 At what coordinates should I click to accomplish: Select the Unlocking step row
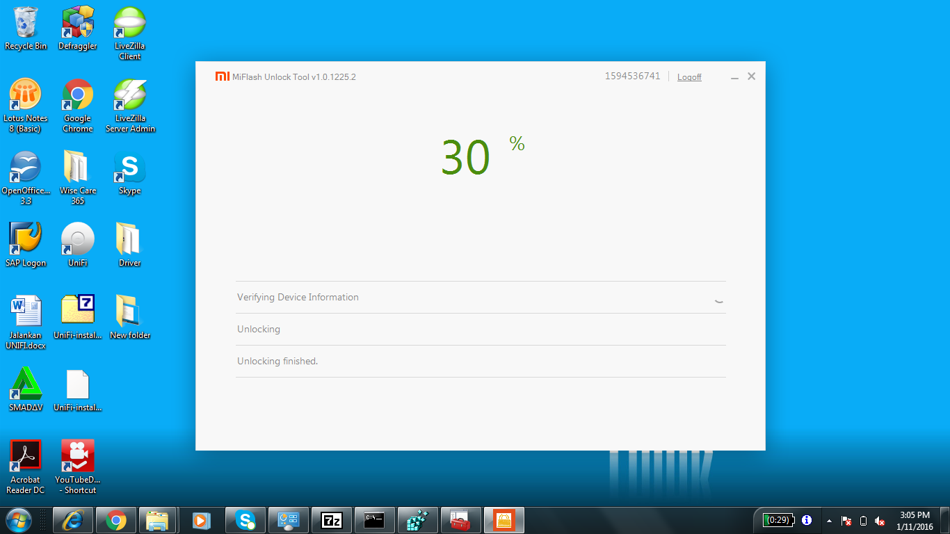[481, 329]
